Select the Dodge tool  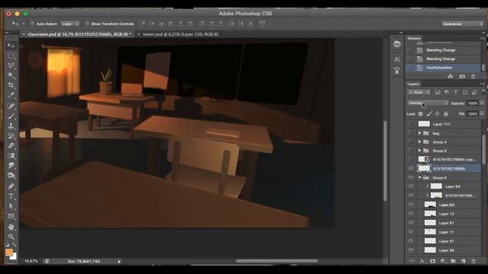coord(11,175)
